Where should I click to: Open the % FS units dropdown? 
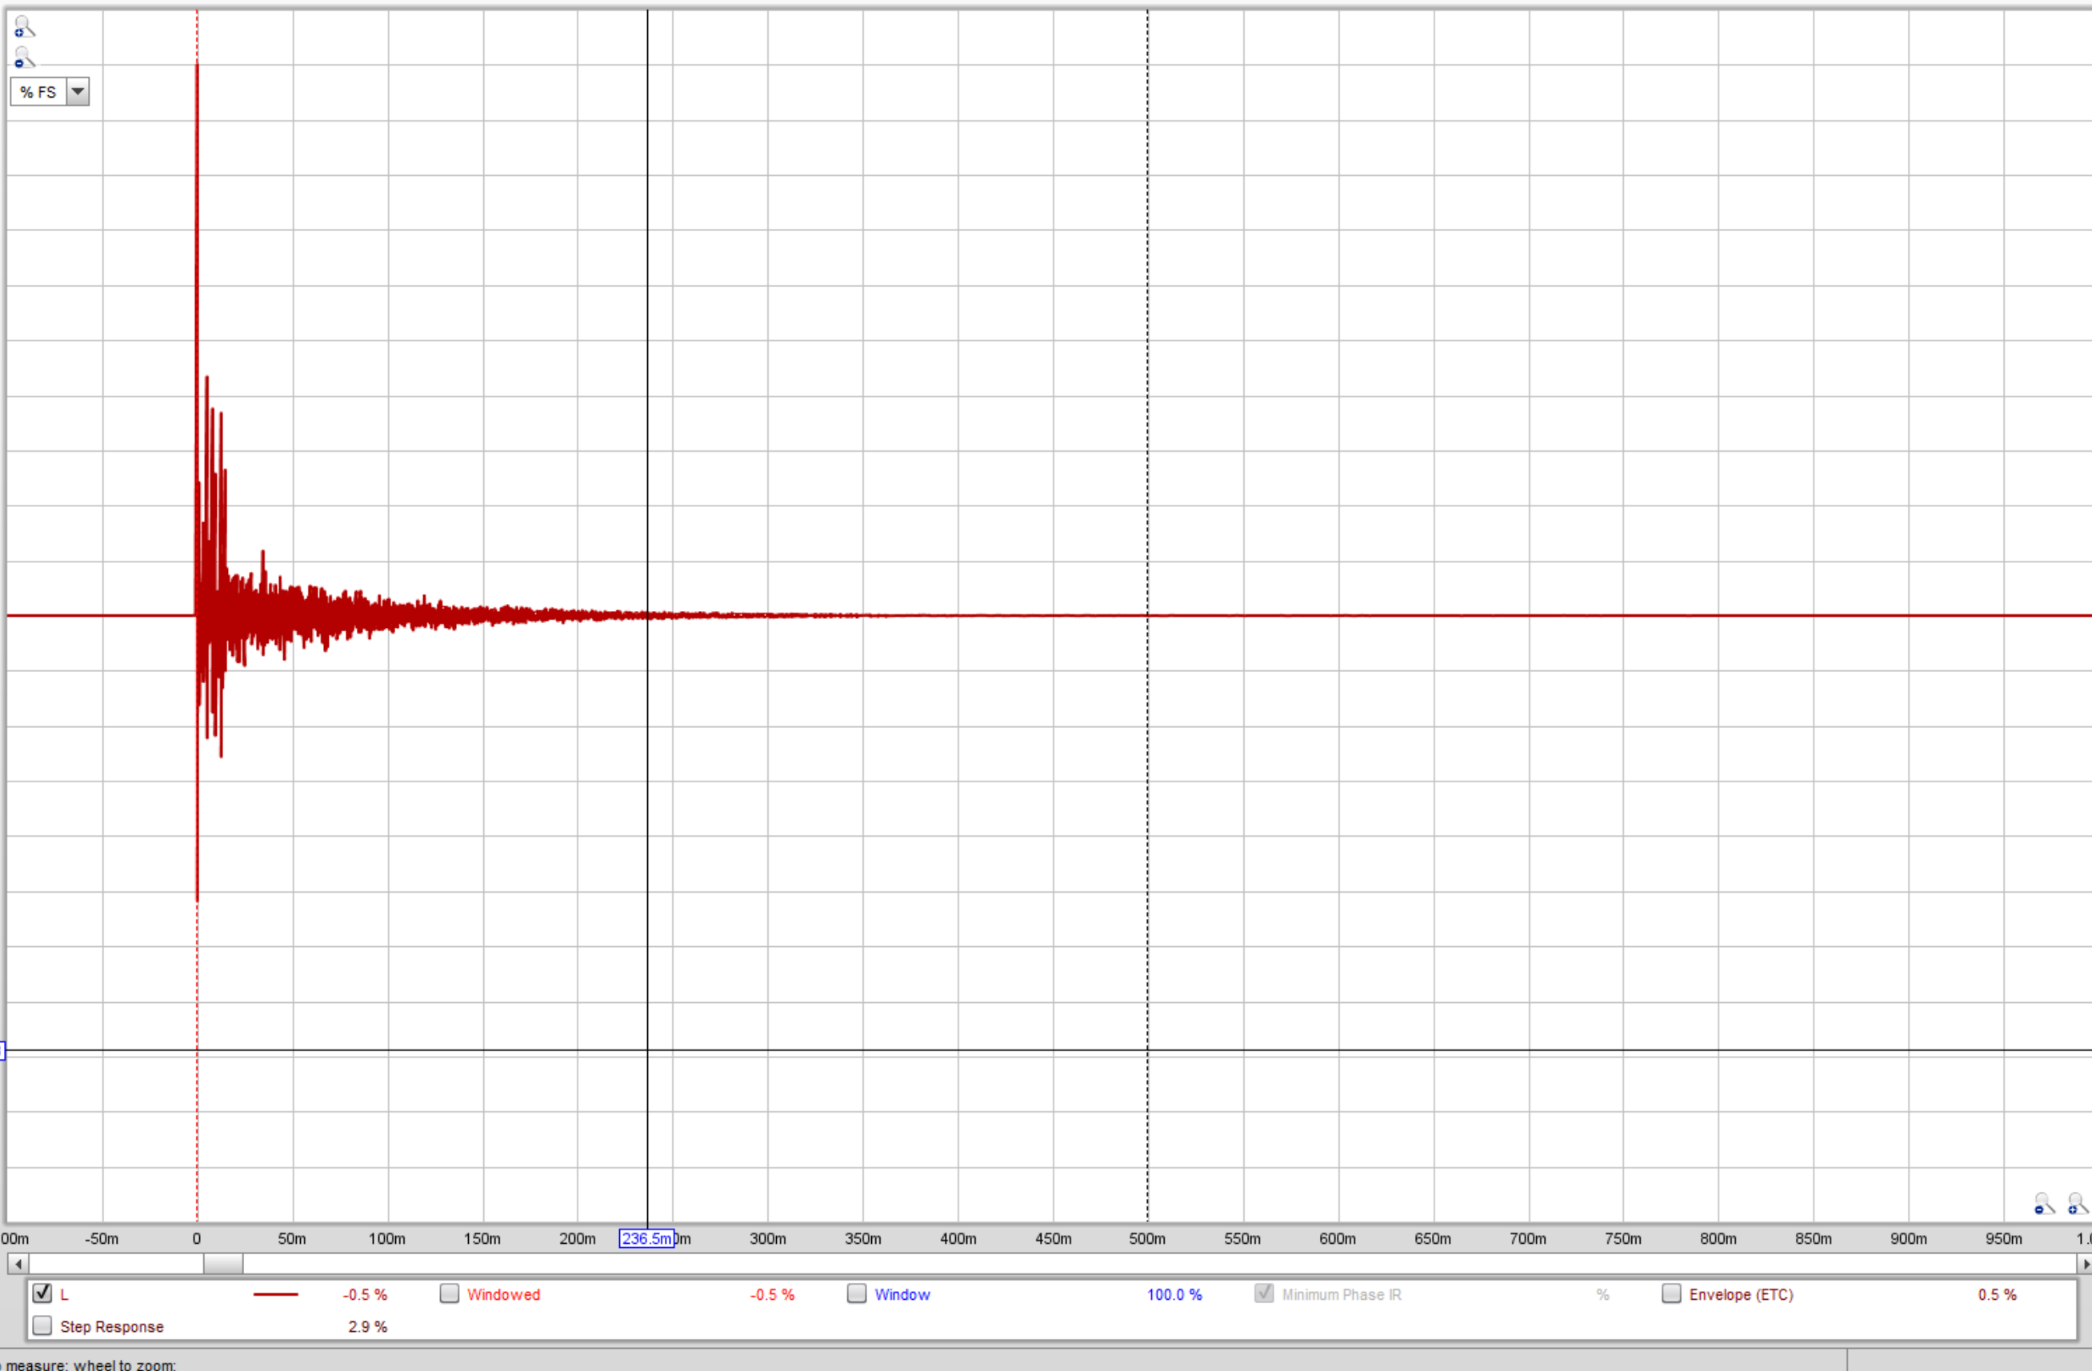coord(50,91)
